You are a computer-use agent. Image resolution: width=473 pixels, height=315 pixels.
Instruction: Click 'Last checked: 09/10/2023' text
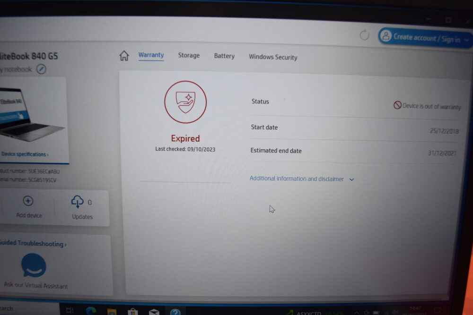coord(185,149)
